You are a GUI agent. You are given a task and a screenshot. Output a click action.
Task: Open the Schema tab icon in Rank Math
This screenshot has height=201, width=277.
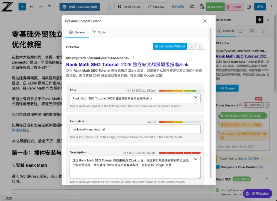coord(252,31)
